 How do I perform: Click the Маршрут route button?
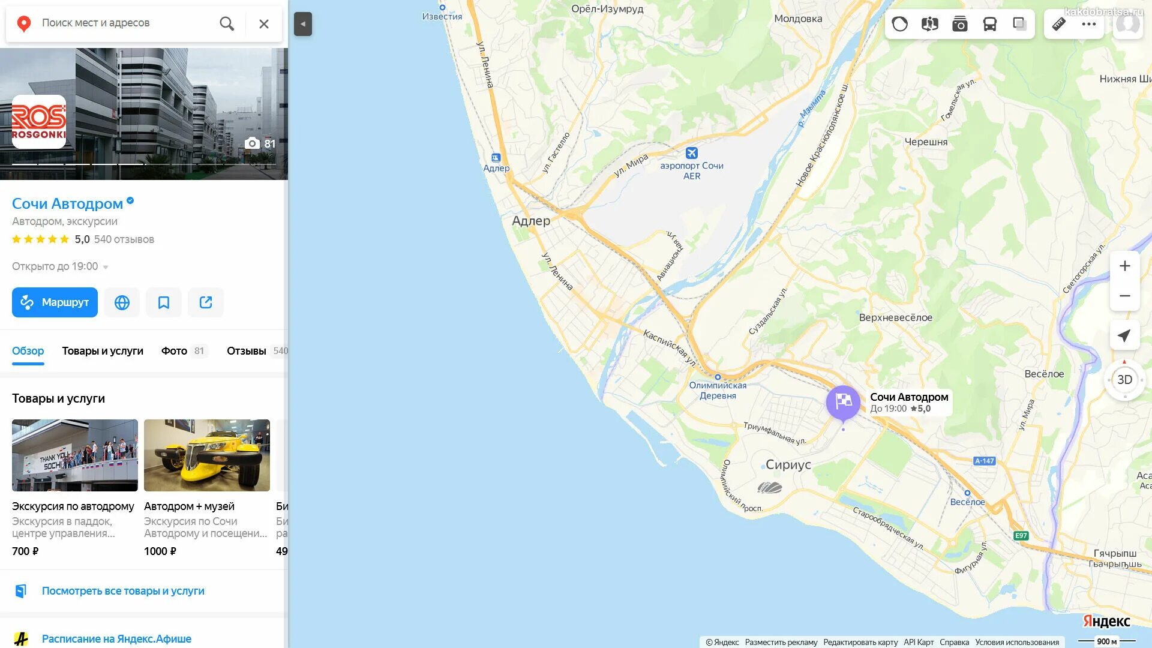coord(55,302)
